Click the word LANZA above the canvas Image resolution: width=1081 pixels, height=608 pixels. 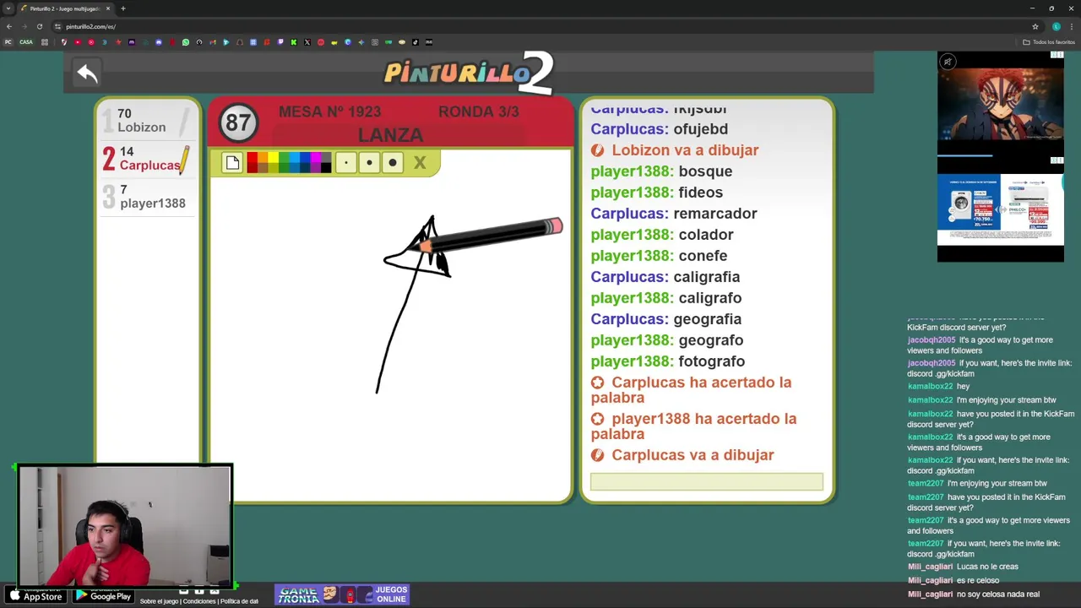point(390,135)
